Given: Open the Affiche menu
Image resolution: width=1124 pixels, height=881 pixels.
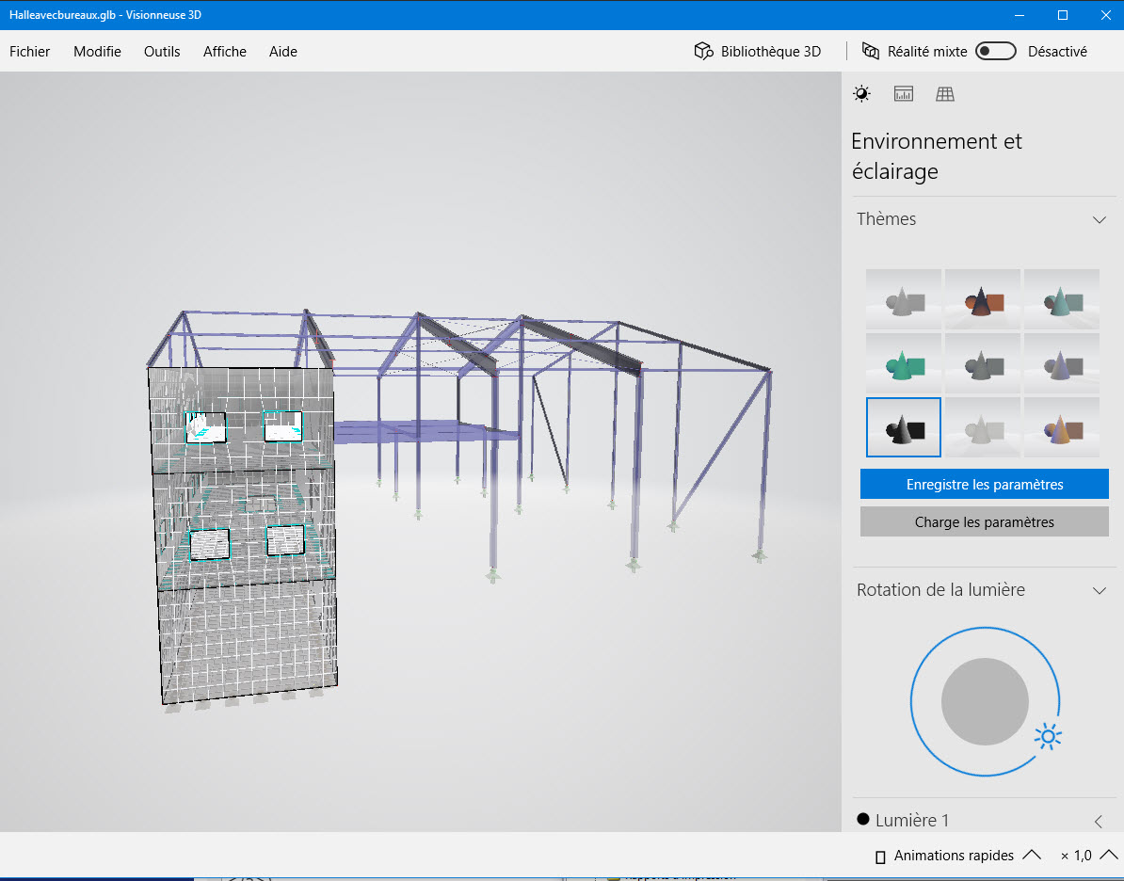Looking at the screenshot, I should coord(224,52).
